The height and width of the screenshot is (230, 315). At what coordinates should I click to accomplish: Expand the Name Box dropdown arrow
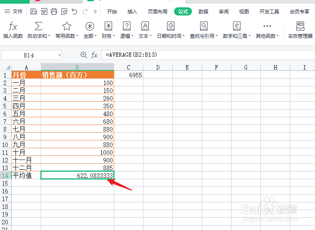[59, 55]
